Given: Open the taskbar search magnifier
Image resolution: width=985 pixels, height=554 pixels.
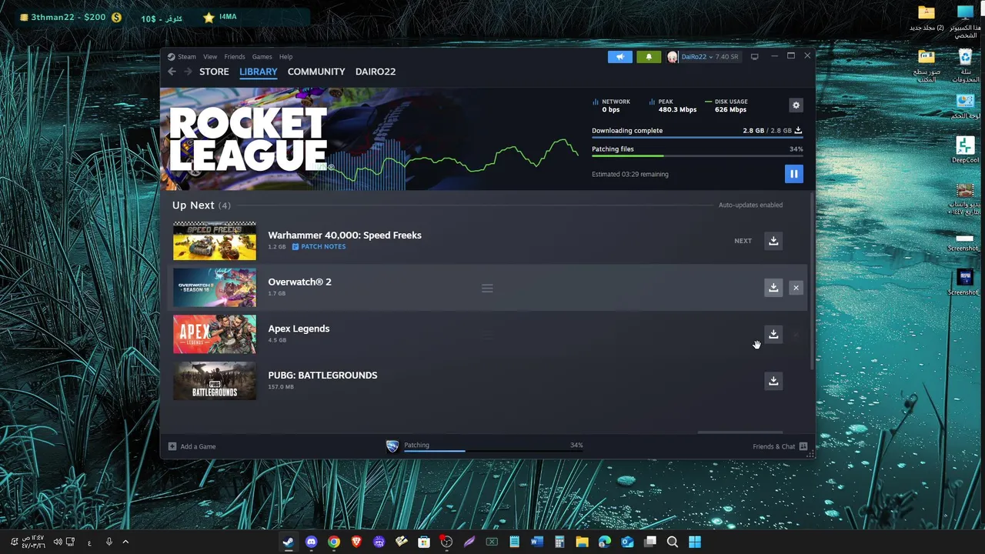Looking at the screenshot, I should [x=673, y=542].
